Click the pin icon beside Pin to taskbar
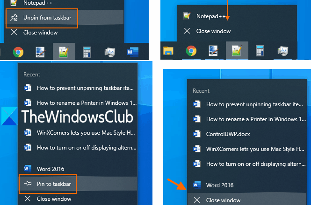 pyautogui.click(x=28, y=184)
